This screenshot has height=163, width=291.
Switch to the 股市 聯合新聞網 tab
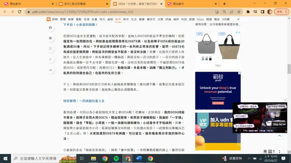pyautogui.click(x=83, y=4)
